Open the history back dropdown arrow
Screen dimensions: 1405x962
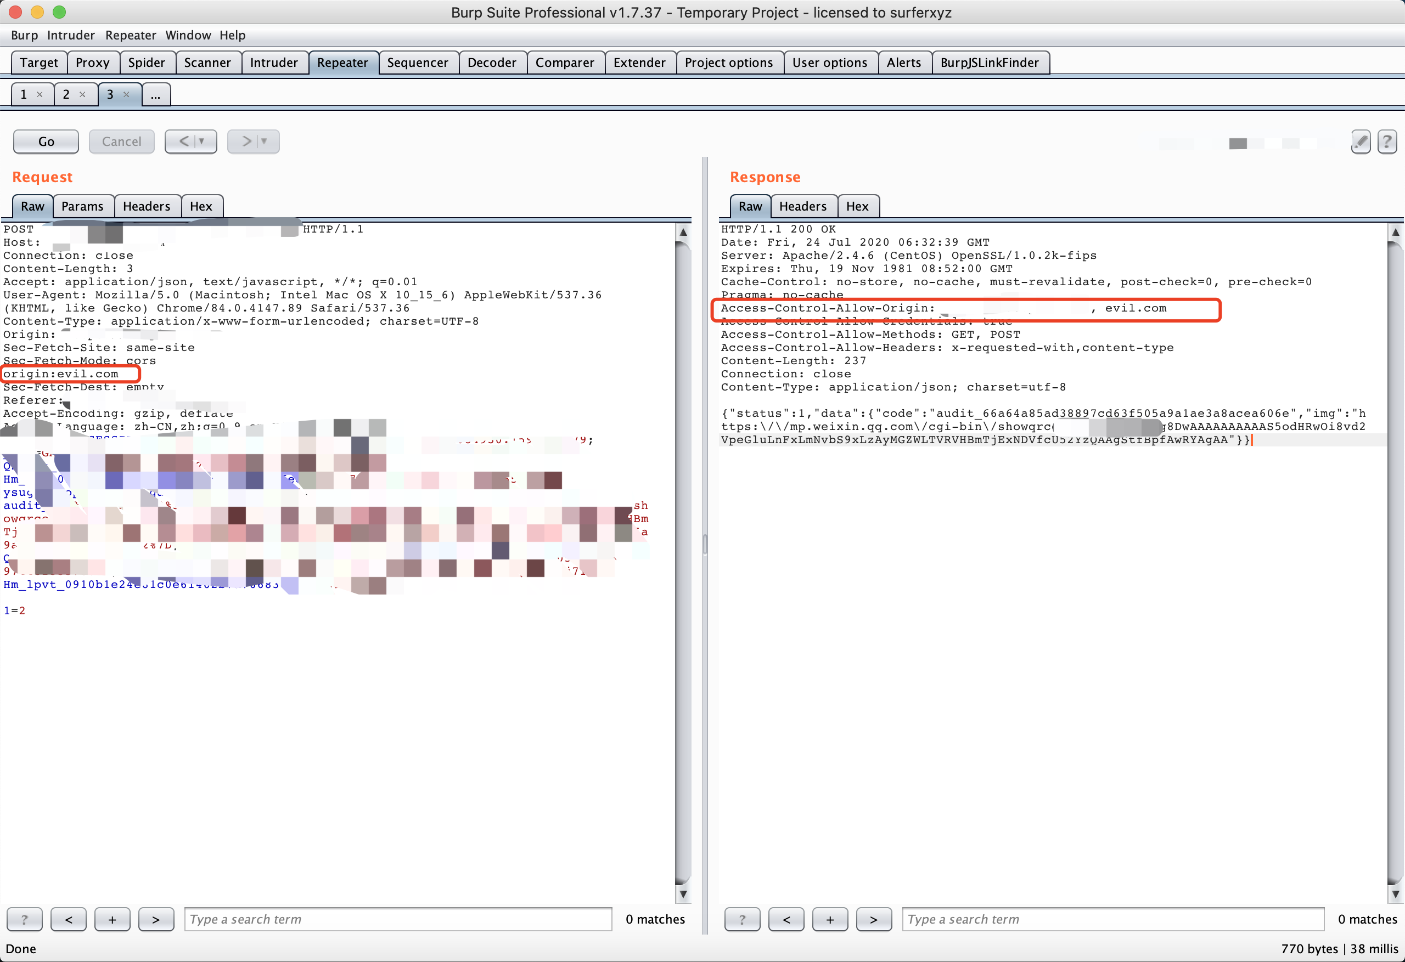(202, 142)
